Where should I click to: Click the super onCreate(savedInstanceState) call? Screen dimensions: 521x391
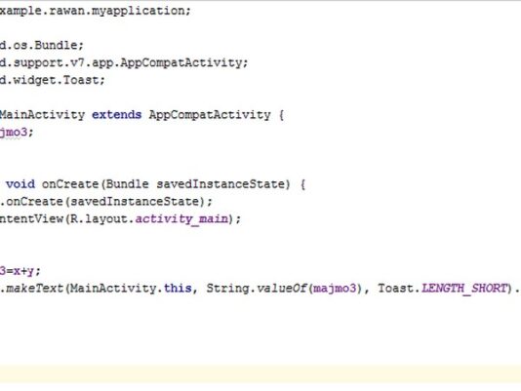coord(105,201)
